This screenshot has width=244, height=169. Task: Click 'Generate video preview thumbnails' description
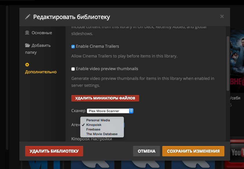point(143,82)
